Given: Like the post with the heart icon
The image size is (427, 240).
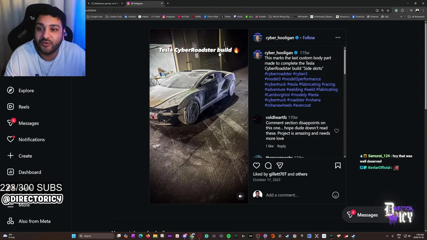Looking at the screenshot, I should point(257,165).
